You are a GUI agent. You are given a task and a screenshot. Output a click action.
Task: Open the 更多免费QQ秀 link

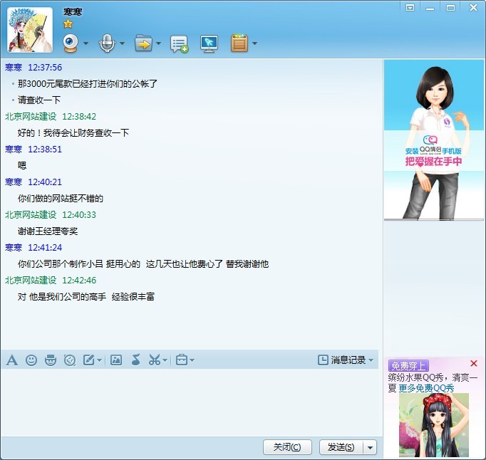pyautogui.click(x=426, y=388)
